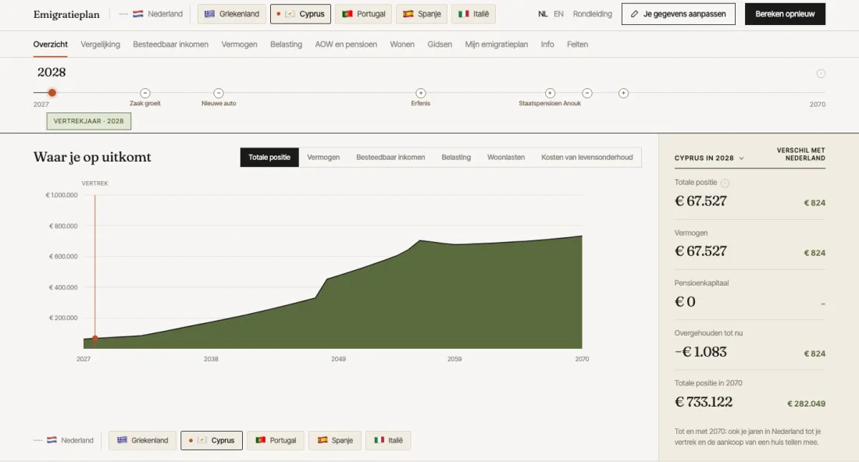This screenshot has height=462, width=859.
Task: Switch language to NL
Action: pyautogui.click(x=543, y=14)
